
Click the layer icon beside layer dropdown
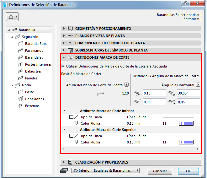coord(64,170)
